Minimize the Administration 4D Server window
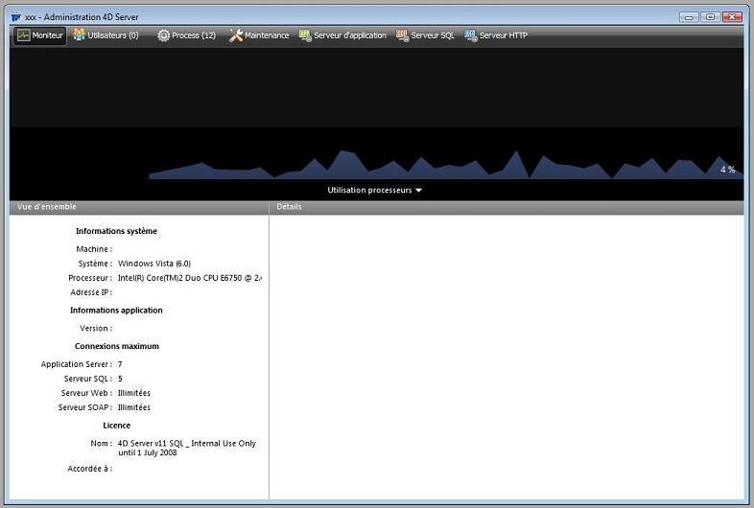 pyautogui.click(x=689, y=16)
